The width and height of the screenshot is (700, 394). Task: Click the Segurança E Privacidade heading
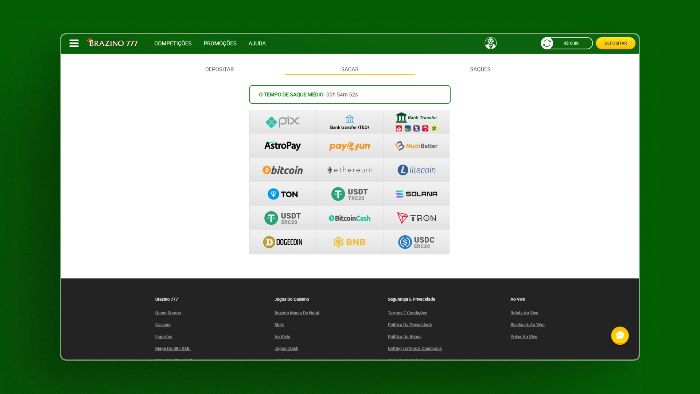pyautogui.click(x=411, y=299)
